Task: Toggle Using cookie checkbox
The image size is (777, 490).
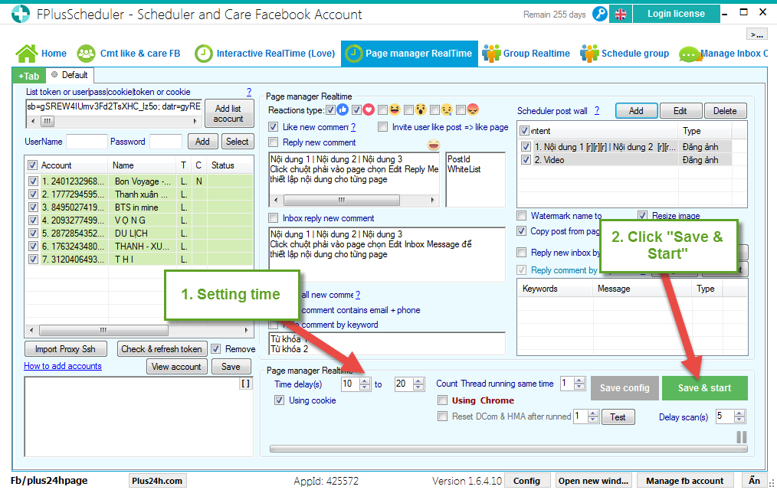Action: (x=280, y=400)
